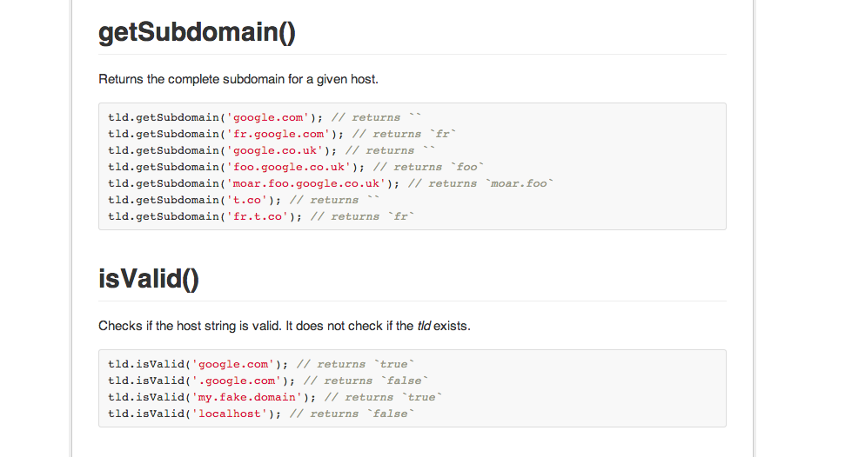Click the 'moar.foo.google.co.uk' string
The height and width of the screenshot is (457, 852).
pos(306,183)
